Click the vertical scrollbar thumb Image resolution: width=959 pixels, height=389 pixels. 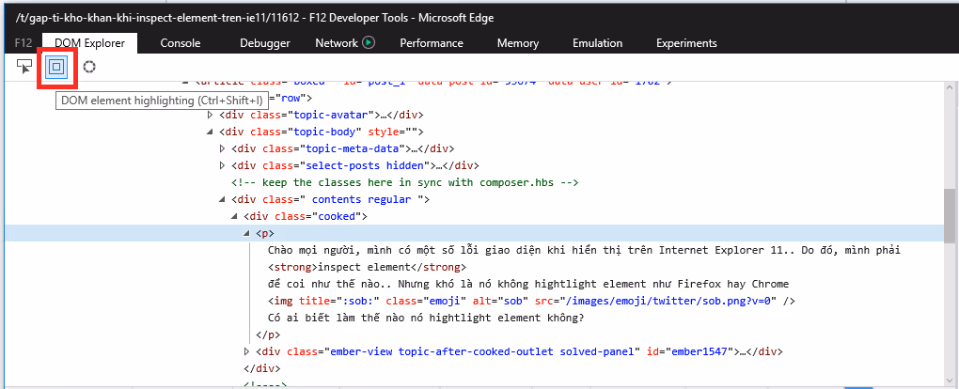point(951,214)
